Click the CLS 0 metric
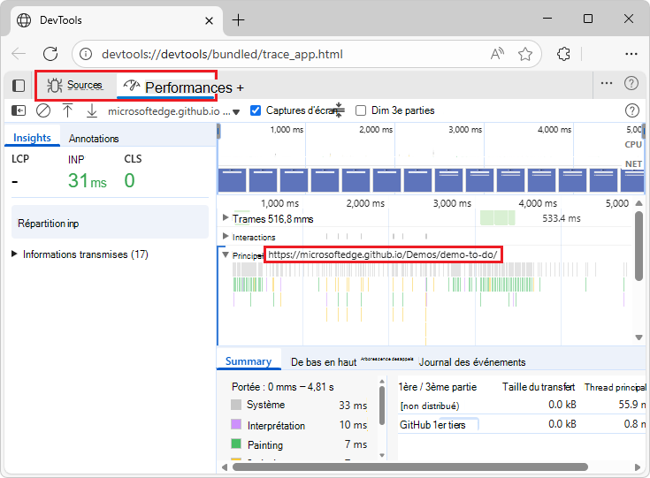650x478 pixels. (x=133, y=173)
